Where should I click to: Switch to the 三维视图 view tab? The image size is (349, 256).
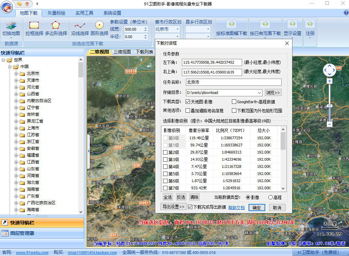[x=122, y=52]
